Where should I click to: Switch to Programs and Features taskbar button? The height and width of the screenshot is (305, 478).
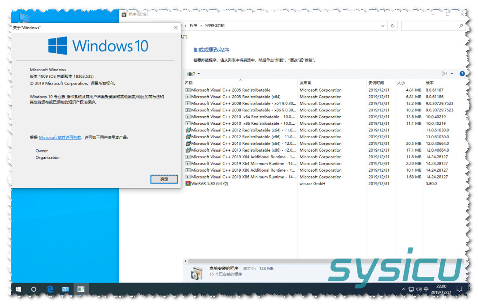pos(81,289)
